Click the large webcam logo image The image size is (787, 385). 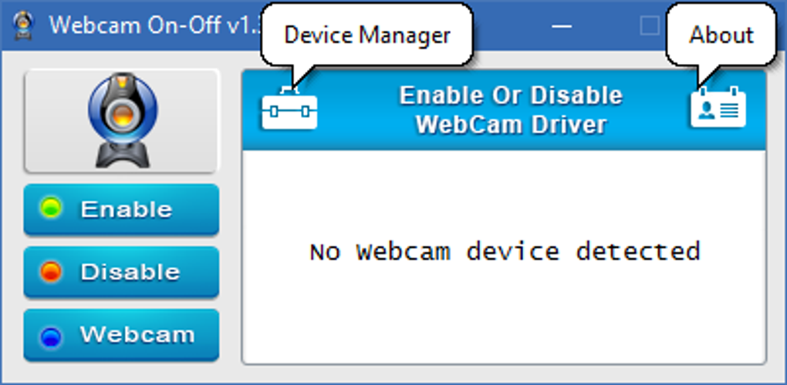(122, 121)
